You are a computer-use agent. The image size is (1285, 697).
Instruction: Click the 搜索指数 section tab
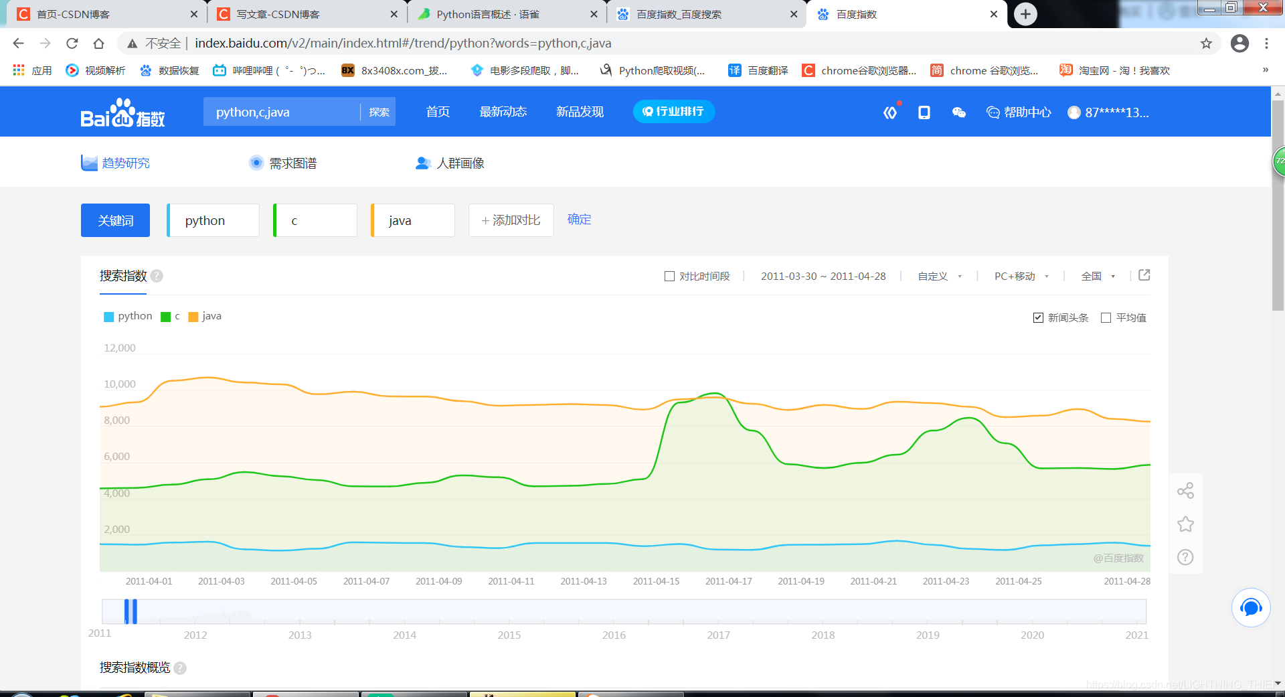(123, 276)
